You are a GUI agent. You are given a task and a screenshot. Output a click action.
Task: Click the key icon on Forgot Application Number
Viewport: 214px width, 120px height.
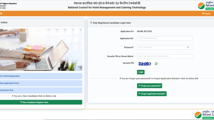click(x=139, y=94)
